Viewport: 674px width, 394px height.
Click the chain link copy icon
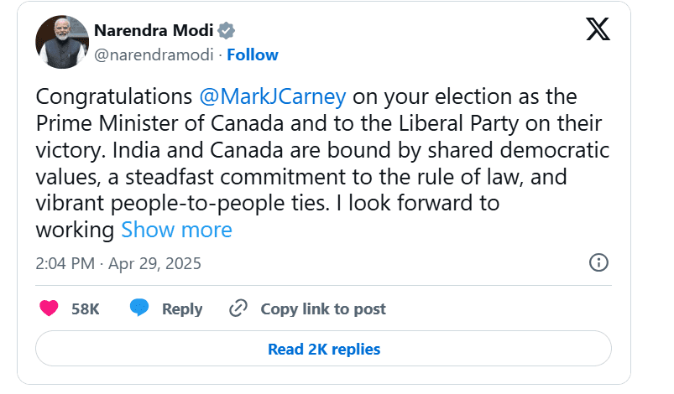[x=238, y=308]
